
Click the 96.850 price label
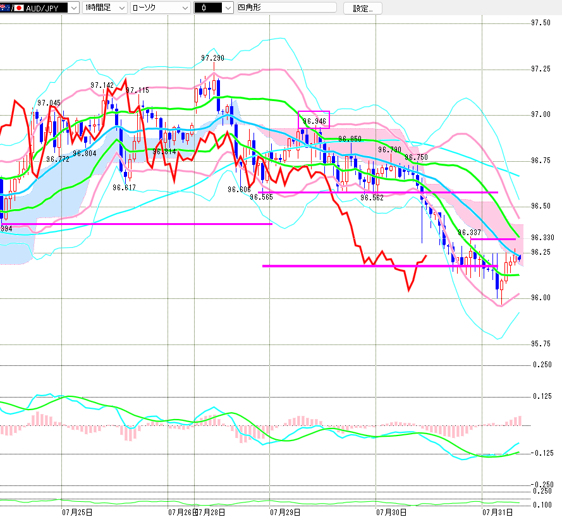coord(350,139)
